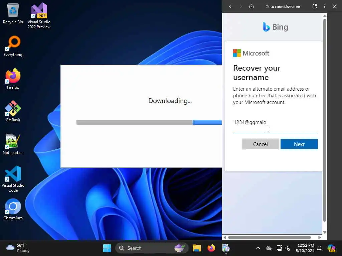Click the scroll down arrow
342x256 pixels.
click(325, 232)
